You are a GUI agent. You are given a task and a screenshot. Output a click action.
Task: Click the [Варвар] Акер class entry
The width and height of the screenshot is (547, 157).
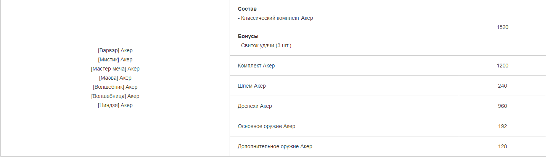[115, 51]
